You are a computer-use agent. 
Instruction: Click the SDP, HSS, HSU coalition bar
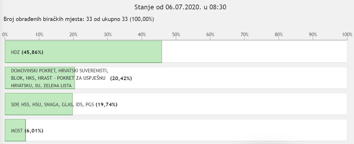38,104
